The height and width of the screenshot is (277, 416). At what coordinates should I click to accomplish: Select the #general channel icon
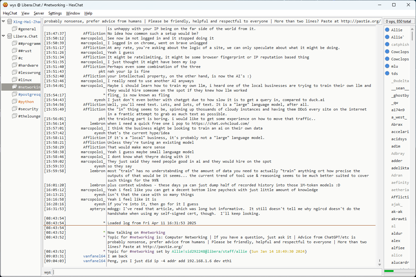pyautogui.click(x=15, y=29)
